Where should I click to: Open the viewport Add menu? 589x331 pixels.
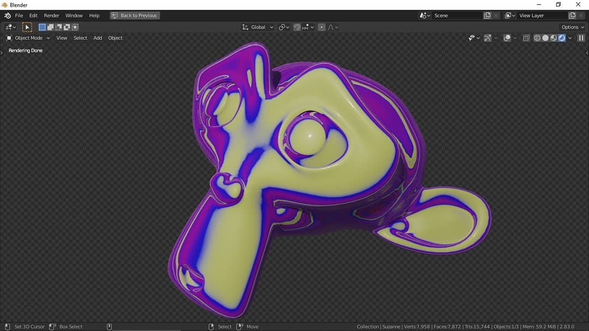point(98,38)
